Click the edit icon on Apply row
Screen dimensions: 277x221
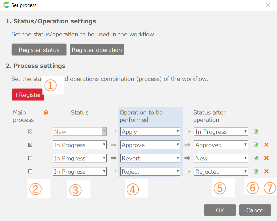click(256, 132)
